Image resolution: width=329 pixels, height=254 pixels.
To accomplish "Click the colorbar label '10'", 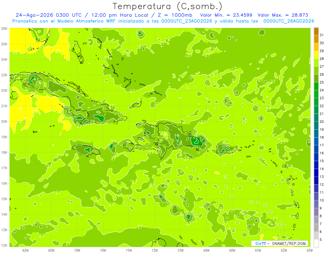I will 322,200.
